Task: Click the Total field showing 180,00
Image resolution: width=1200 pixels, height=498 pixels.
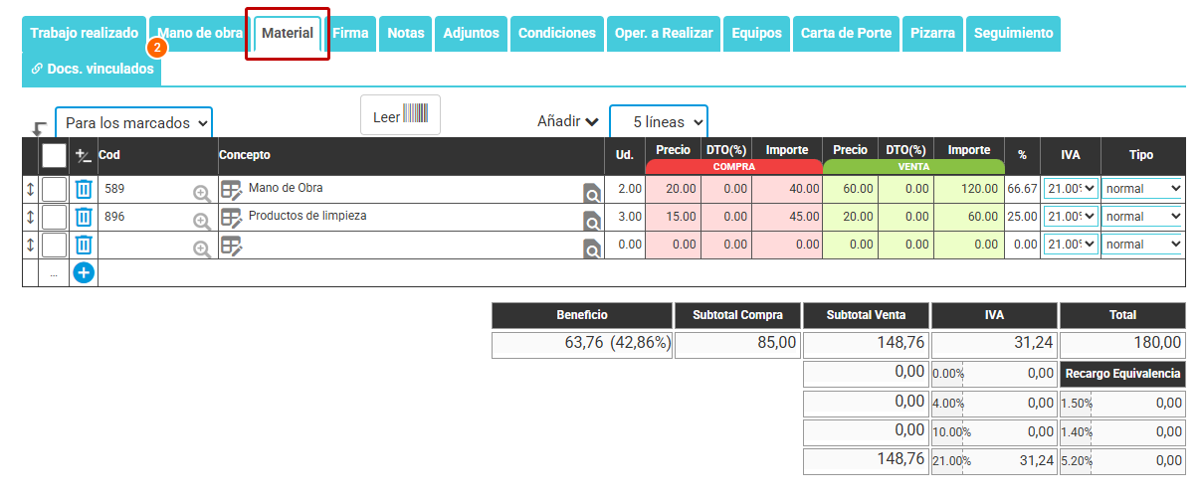Action: coord(1122,343)
